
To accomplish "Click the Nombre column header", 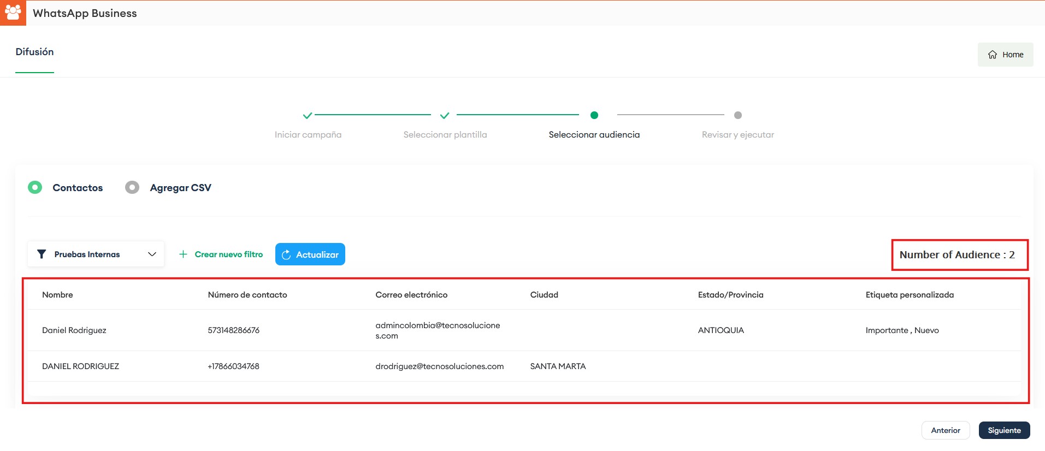I will (57, 295).
